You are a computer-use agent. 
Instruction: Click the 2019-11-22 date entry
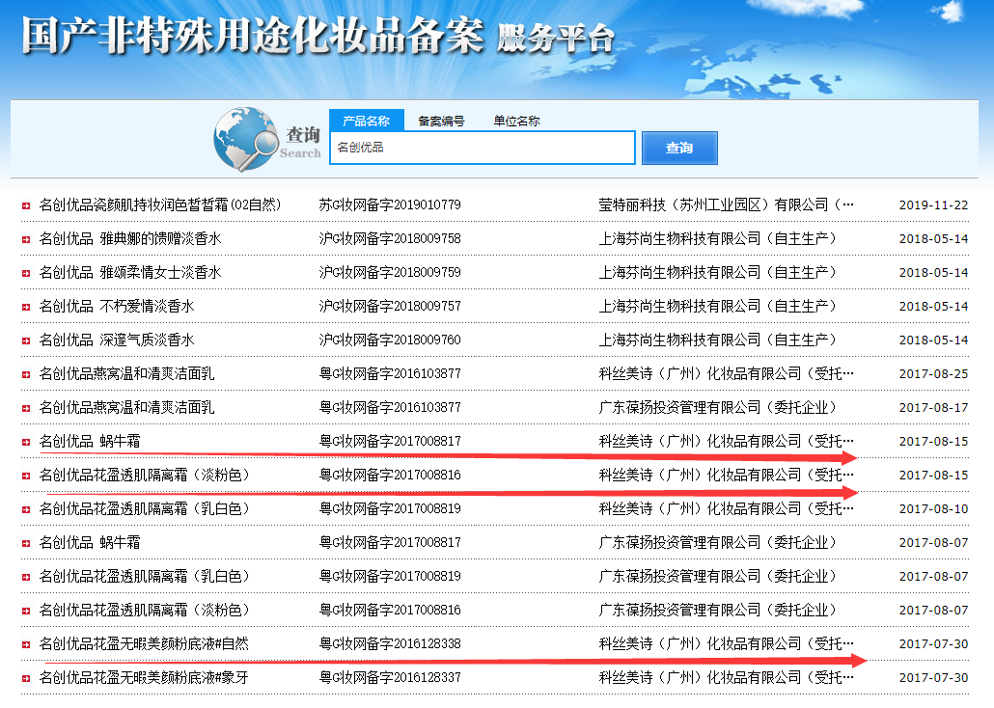(x=933, y=205)
